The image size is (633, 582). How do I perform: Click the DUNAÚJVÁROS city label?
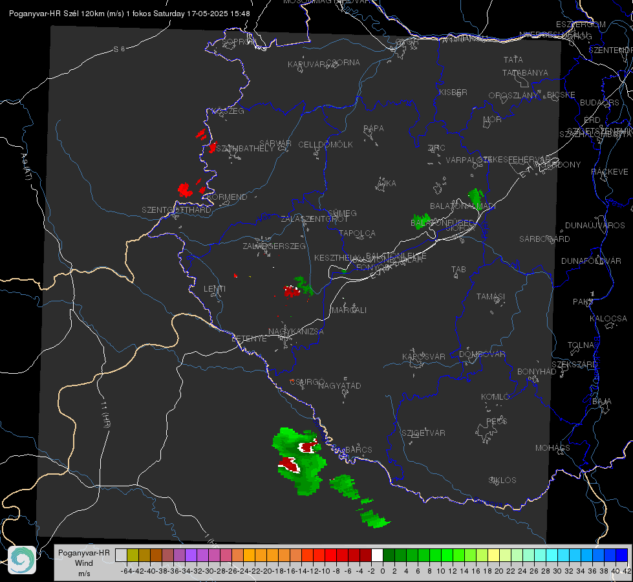pyautogui.click(x=595, y=226)
